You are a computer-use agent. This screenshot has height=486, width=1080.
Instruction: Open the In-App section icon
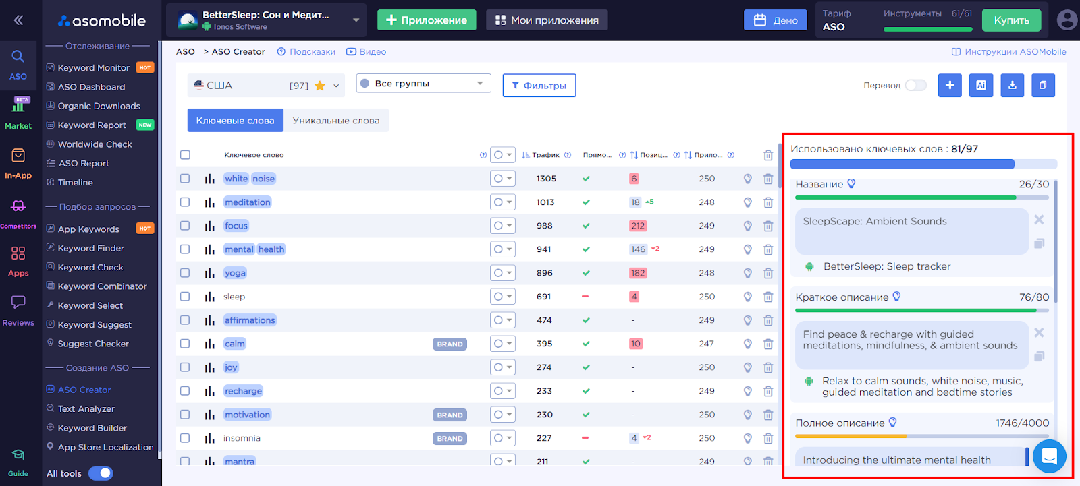coord(18,163)
